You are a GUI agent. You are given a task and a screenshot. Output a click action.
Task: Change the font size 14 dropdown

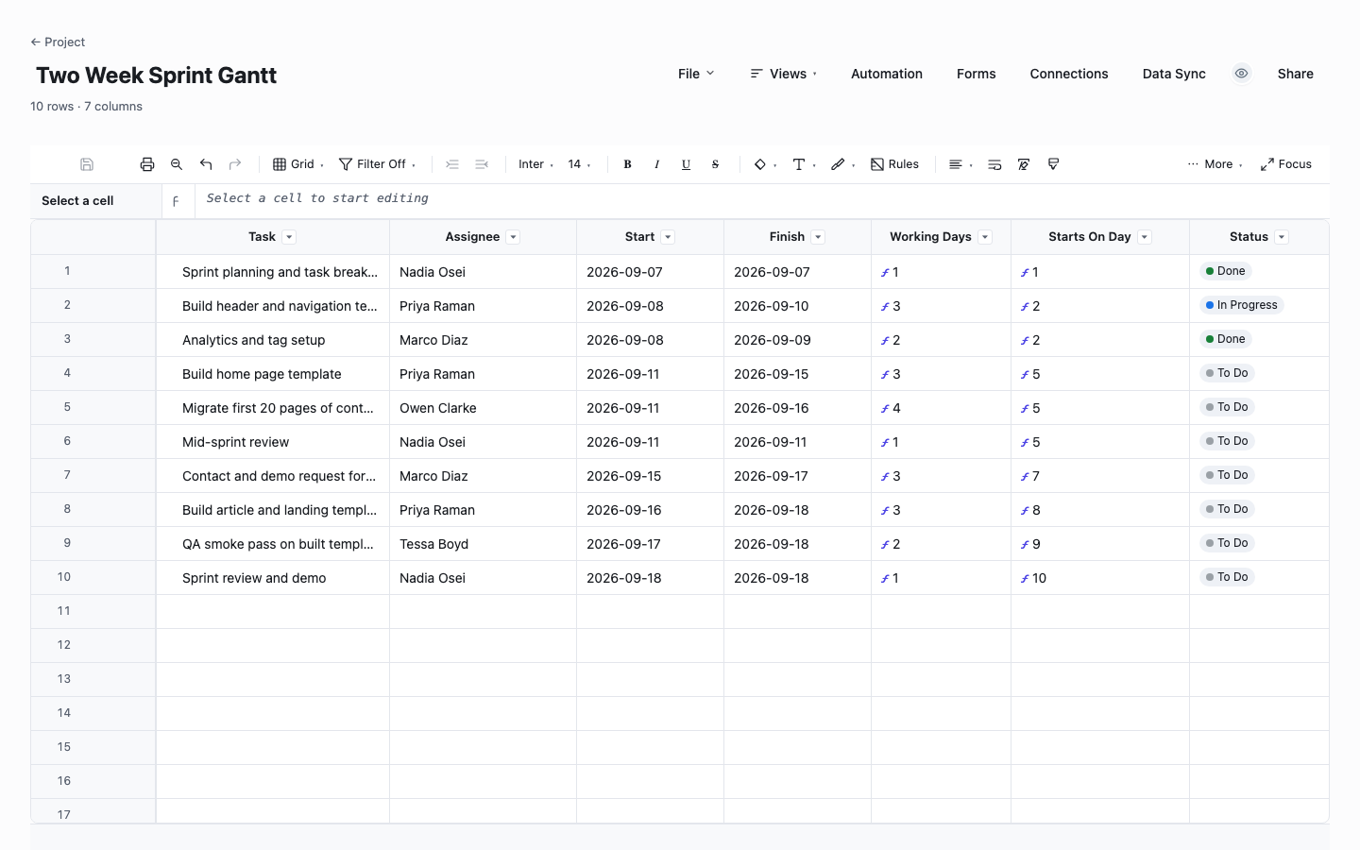coord(580,164)
